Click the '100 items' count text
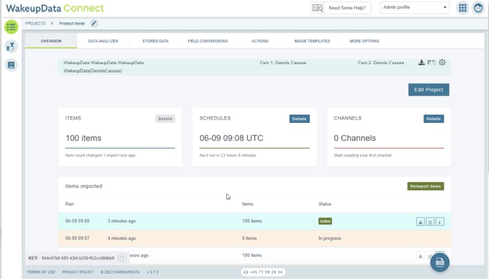The height and width of the screenshot is (280, 489). (83, 138)
